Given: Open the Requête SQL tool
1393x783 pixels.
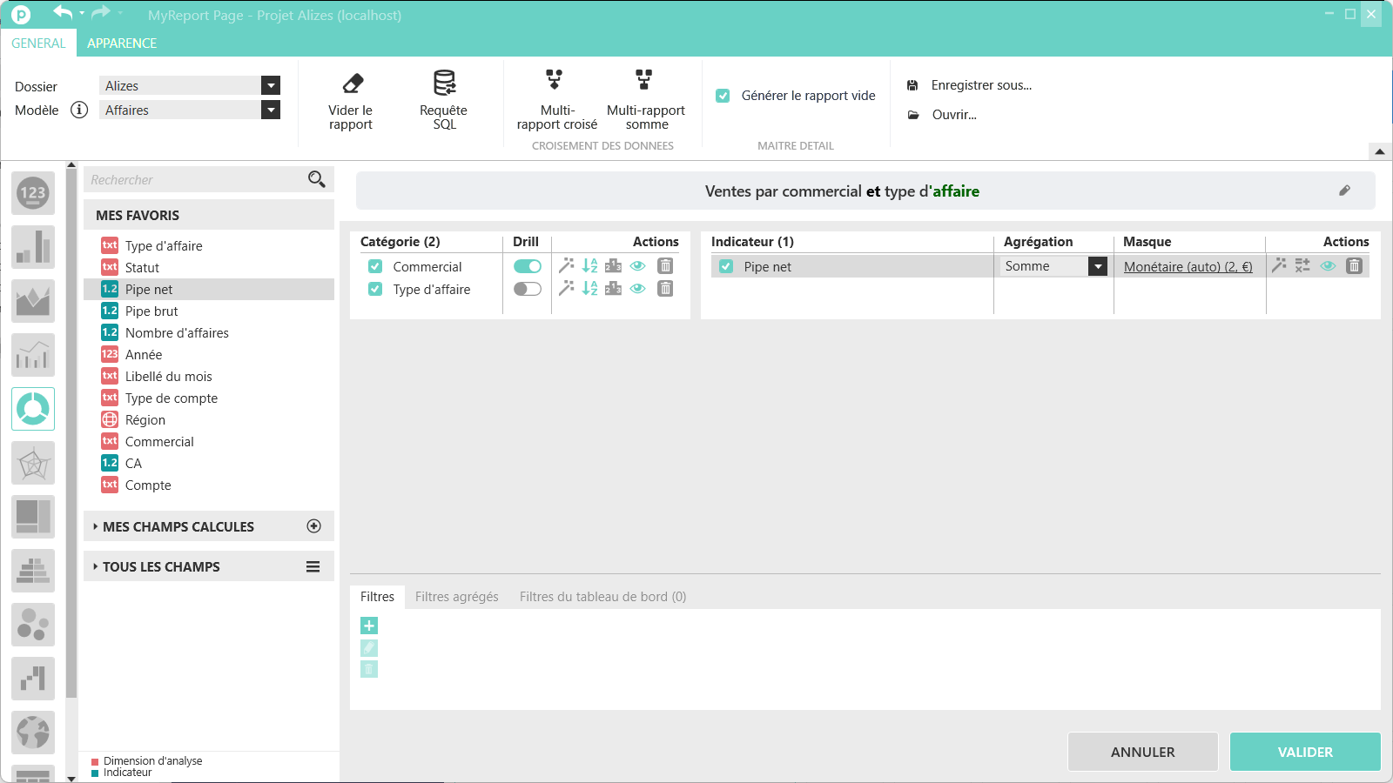Looking at the screenshot, I should click(x=444, y=84).
